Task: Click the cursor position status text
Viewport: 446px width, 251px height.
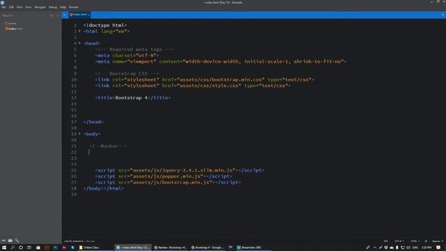Action: [79, 241]
